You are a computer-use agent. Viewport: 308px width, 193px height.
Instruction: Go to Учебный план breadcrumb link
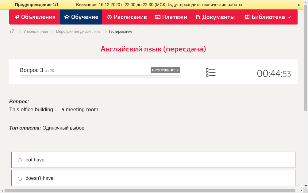(x=36, y=32)
